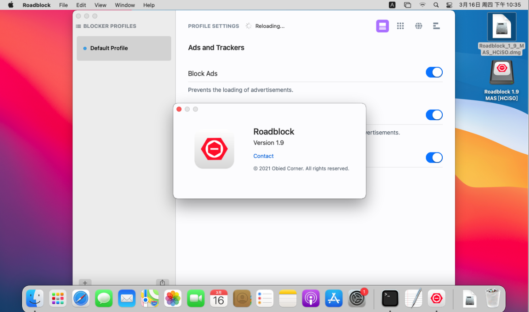Open Reminders from the Dock
Screen dimensions: 529x312
point(265,298)
